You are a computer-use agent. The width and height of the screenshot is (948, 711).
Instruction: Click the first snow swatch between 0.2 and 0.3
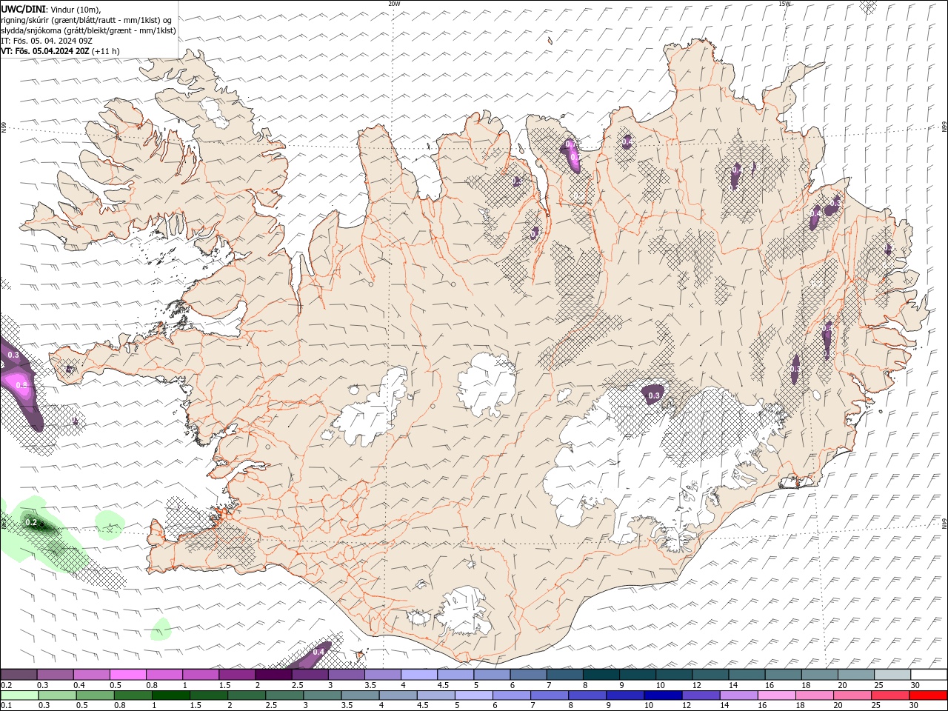(19, 675)
